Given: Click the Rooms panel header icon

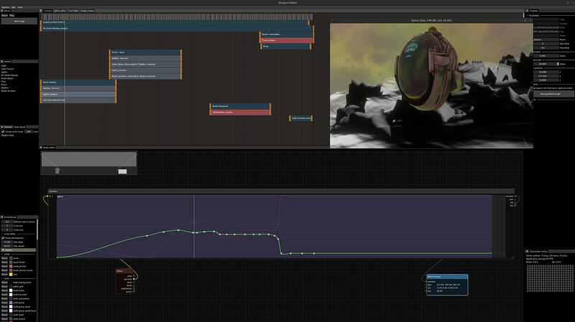Looking at the screenshot, I should (2, 62).
